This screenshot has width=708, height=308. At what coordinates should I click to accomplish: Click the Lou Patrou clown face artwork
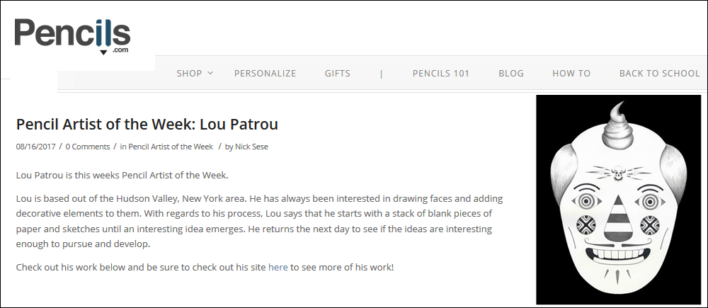618,199
